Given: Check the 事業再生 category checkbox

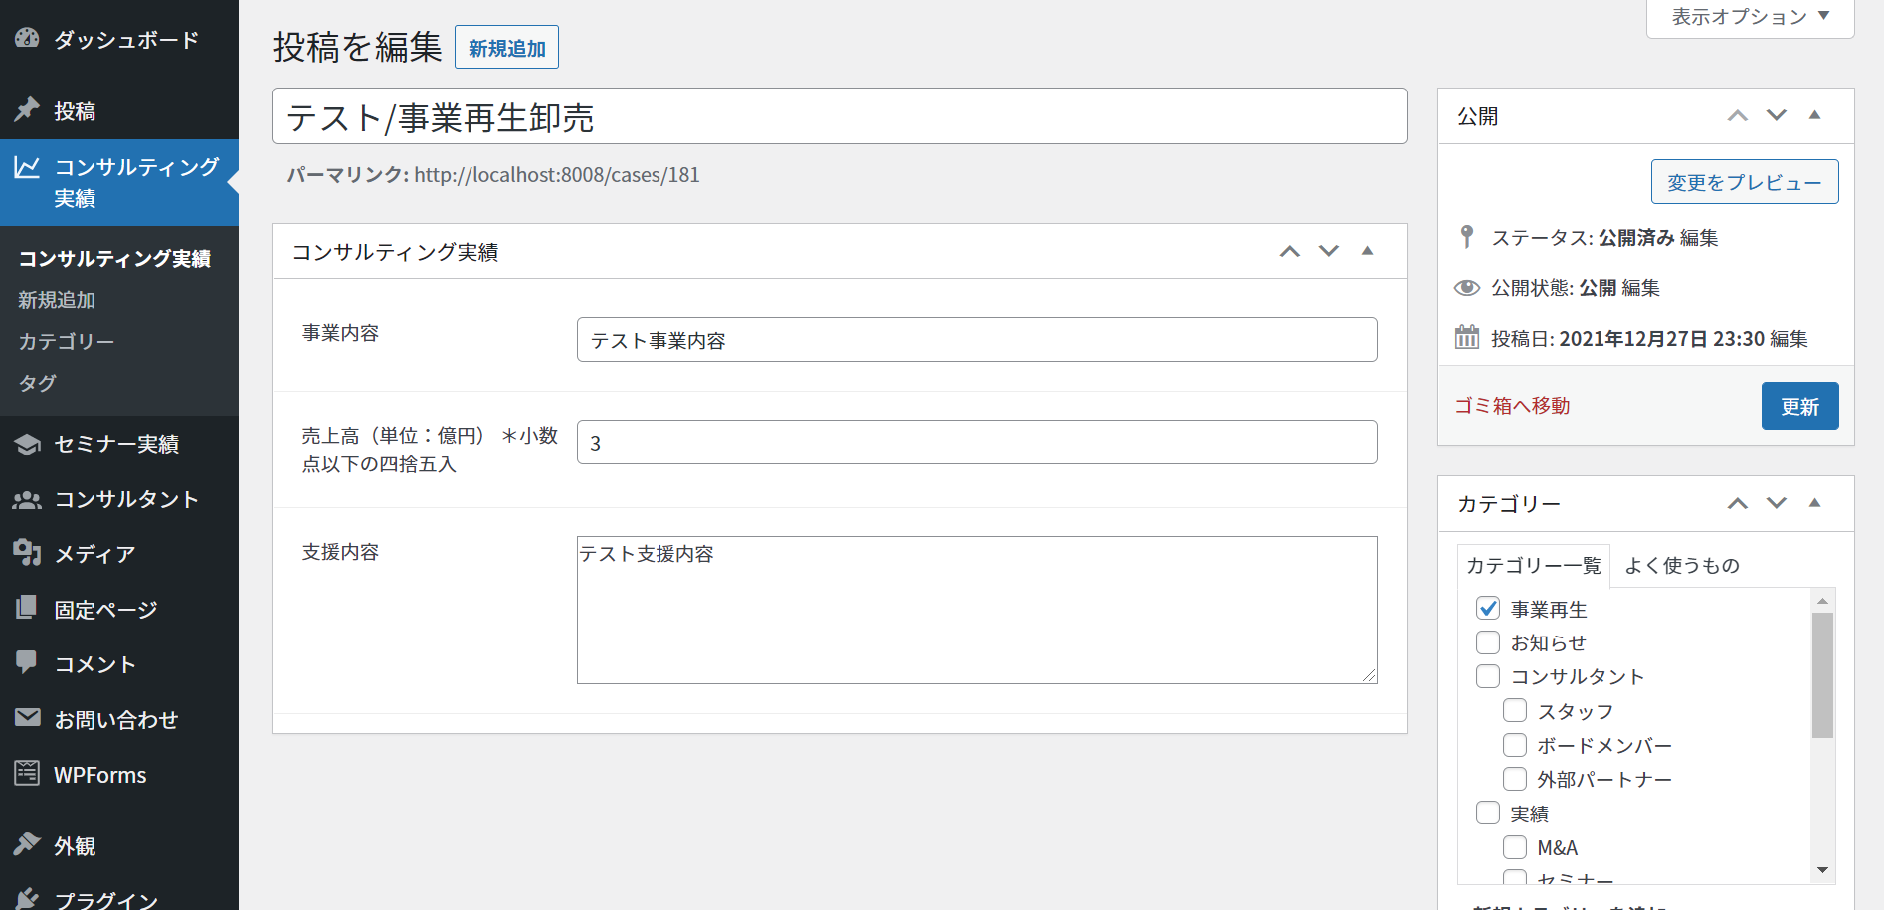Looking at the screenshot, I should 1488,608.
